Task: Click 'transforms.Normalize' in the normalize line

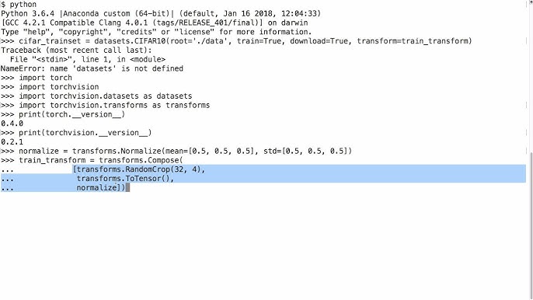Action: point(117,151)
